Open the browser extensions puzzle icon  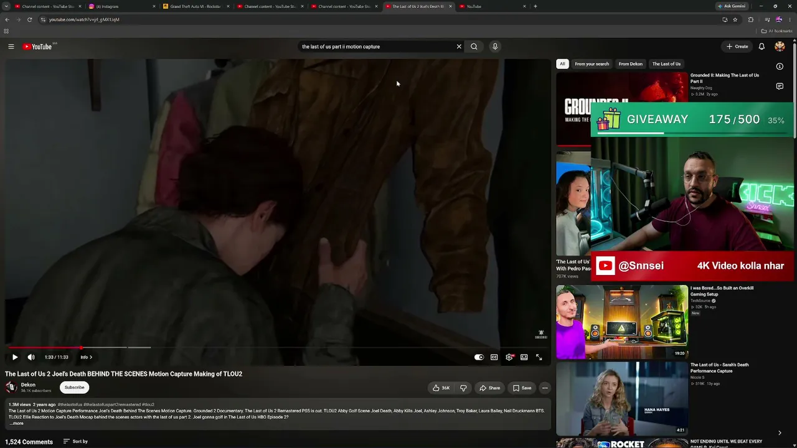750,19
